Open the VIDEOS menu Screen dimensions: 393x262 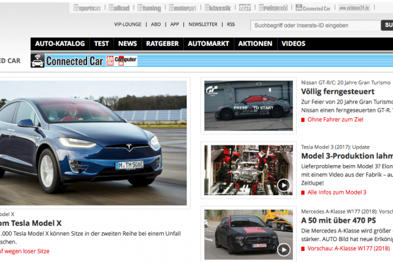293,44
